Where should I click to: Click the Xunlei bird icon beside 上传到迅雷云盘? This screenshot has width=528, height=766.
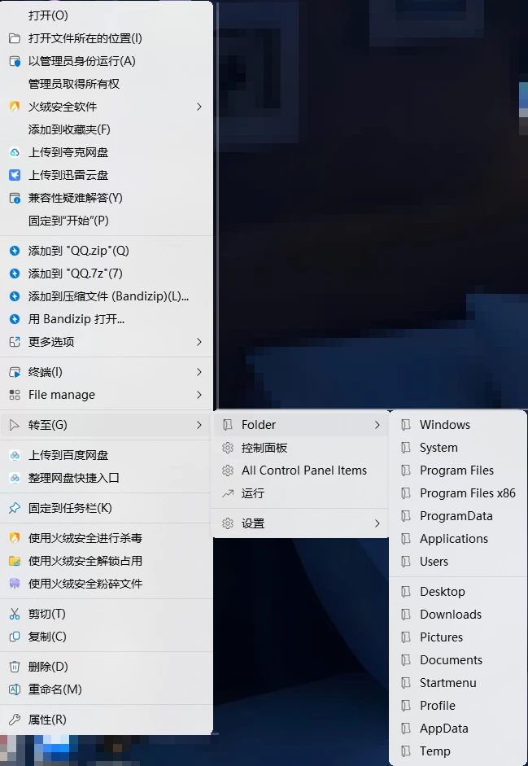pos(15,175)
